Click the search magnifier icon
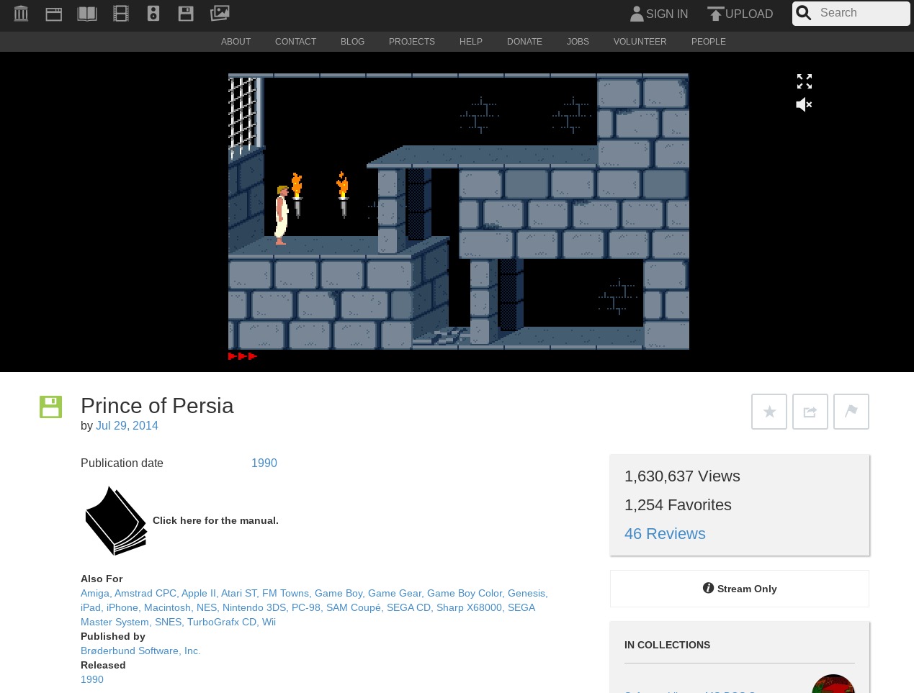 click(x=804, y=13)
